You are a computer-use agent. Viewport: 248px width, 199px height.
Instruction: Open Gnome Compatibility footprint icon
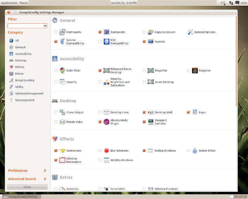tap(62, 42)
